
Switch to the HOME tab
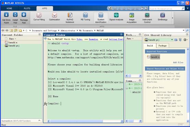coord(9,8)
